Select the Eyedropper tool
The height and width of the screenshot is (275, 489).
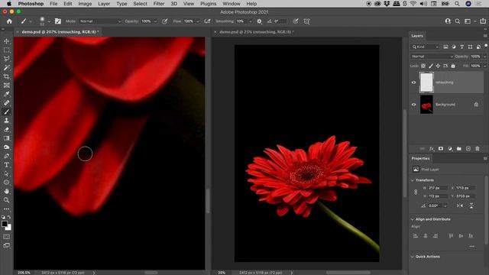(6, 94)
